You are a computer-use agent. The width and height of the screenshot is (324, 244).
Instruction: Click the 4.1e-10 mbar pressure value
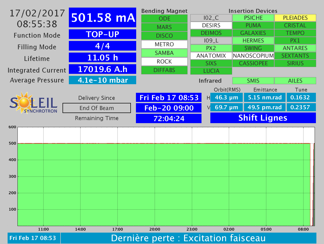[x=103, y=80]
